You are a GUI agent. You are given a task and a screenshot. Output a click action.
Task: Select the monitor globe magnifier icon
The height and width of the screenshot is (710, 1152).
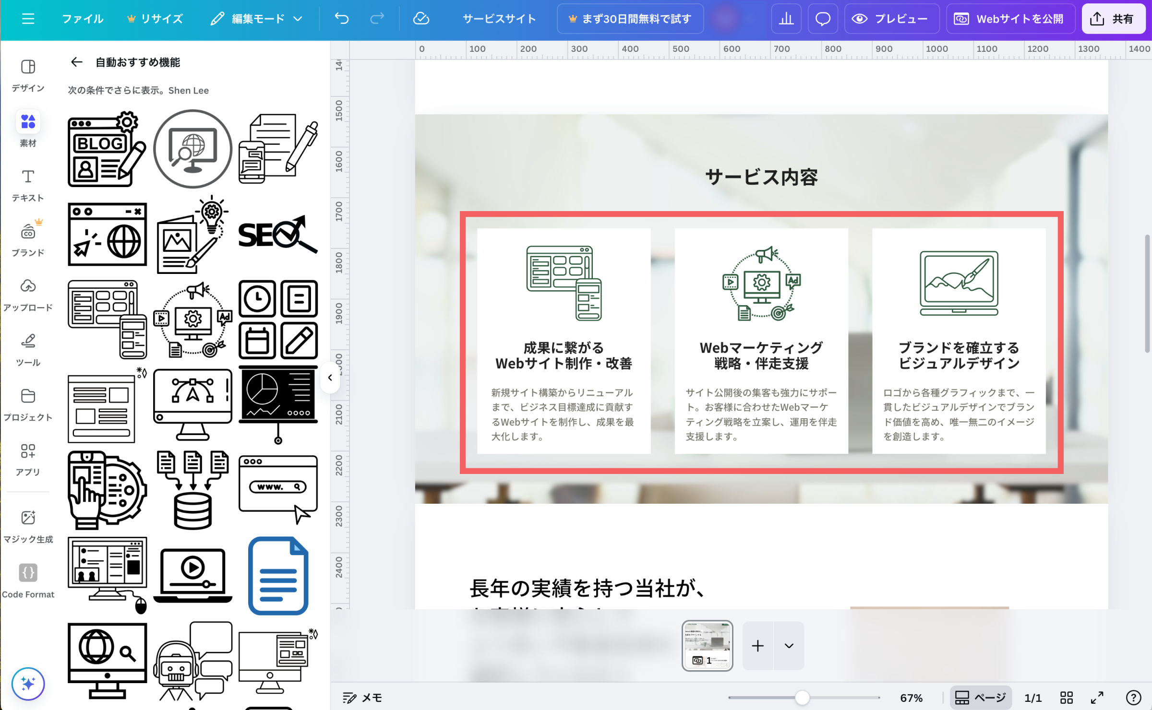[x=107, y=661]
